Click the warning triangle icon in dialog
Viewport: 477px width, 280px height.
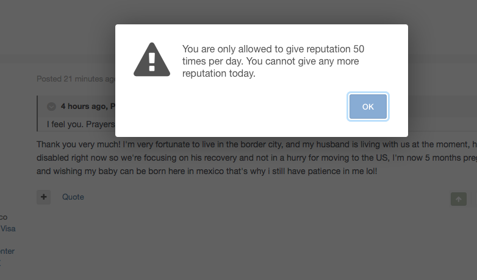click(x=152, y=60)
